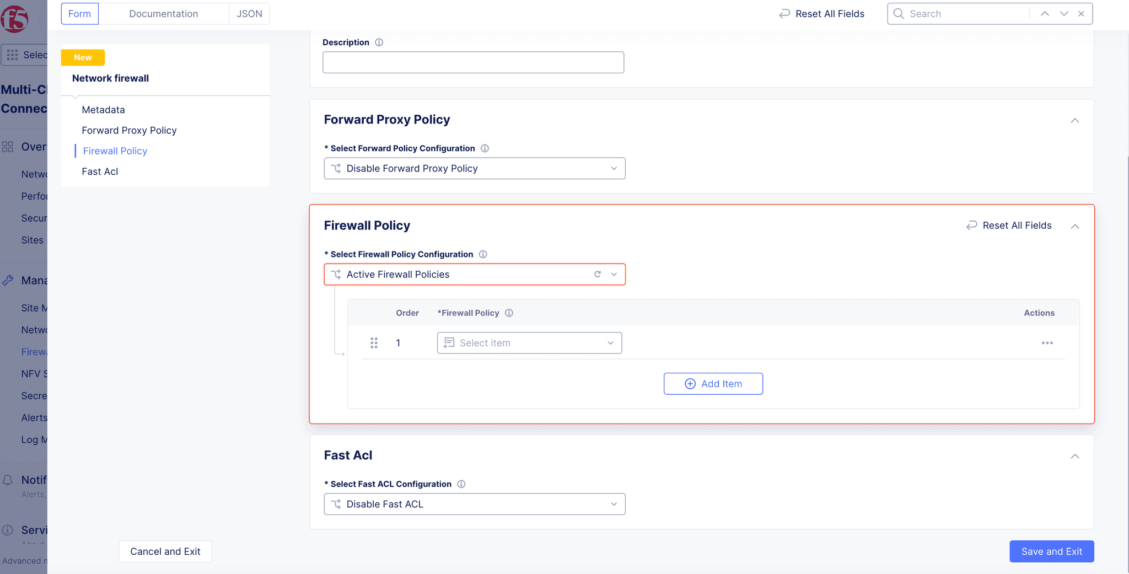Open the Disable Forward Proxy Policy dropdown

pyautogui.click(x=474, y=168)
